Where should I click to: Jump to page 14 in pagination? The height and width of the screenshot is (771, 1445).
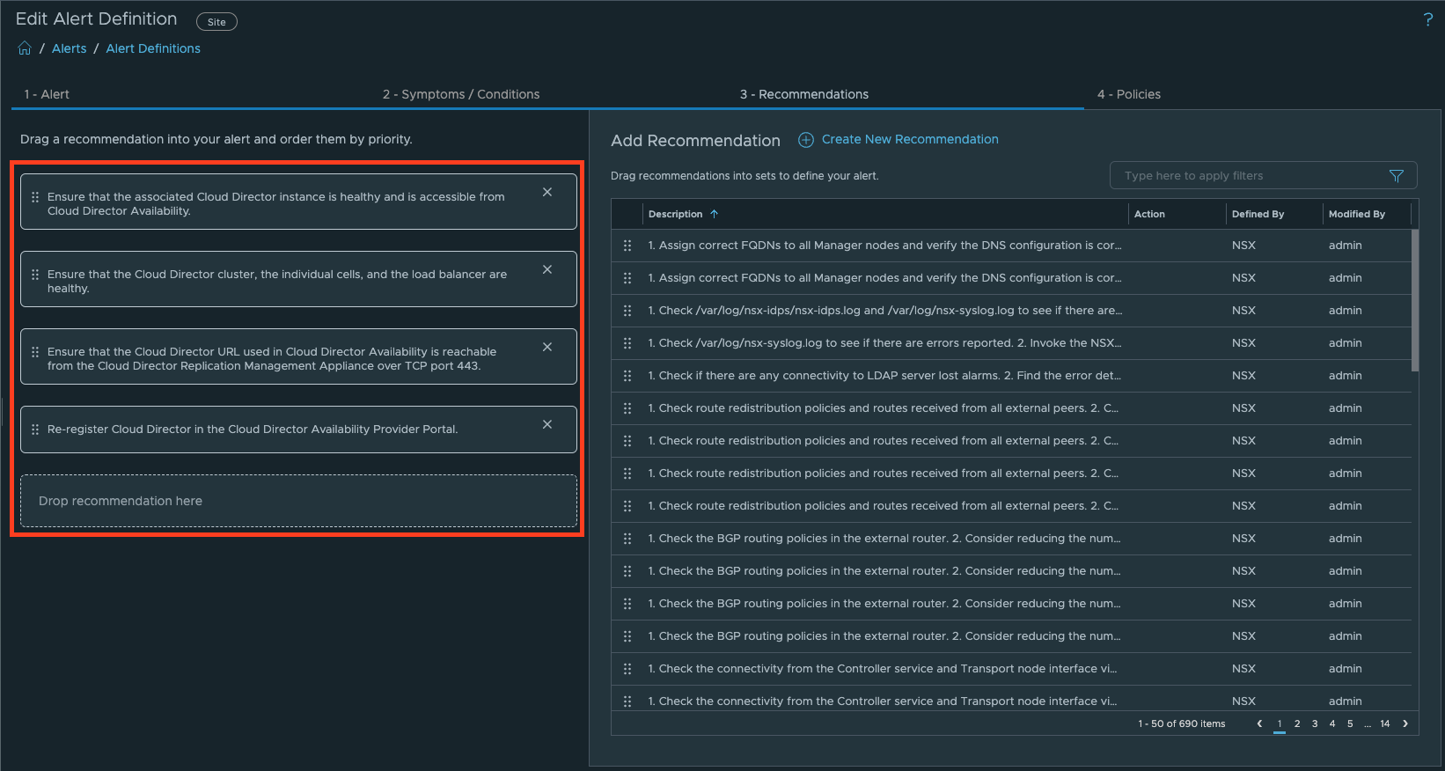[x=1384, y=723]
